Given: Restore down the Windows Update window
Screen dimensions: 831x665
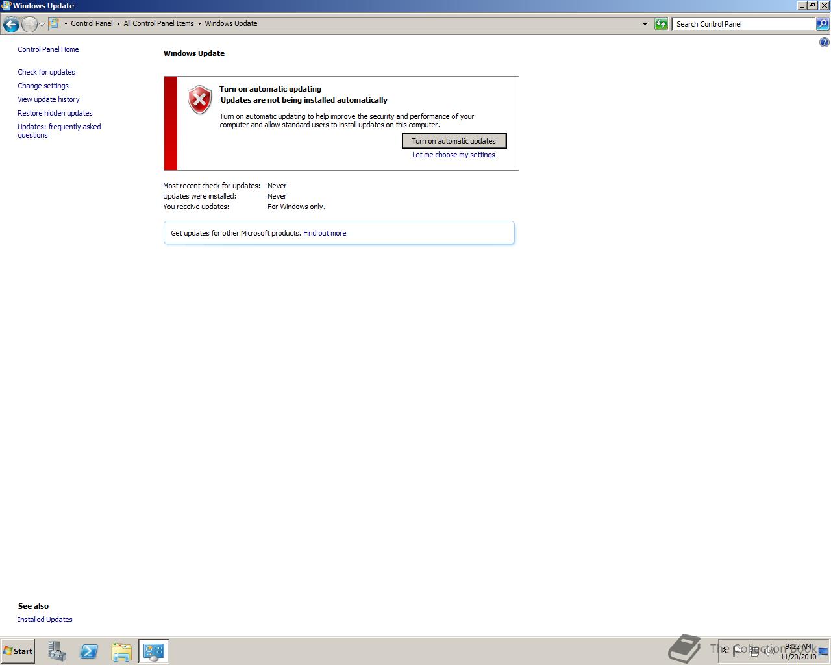Looking at the screenshot, I should pyautogui.click(x=812, y=5).
